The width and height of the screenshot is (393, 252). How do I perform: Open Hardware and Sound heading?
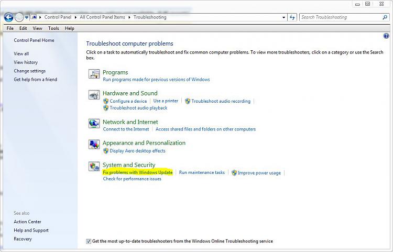click(130, 93)
